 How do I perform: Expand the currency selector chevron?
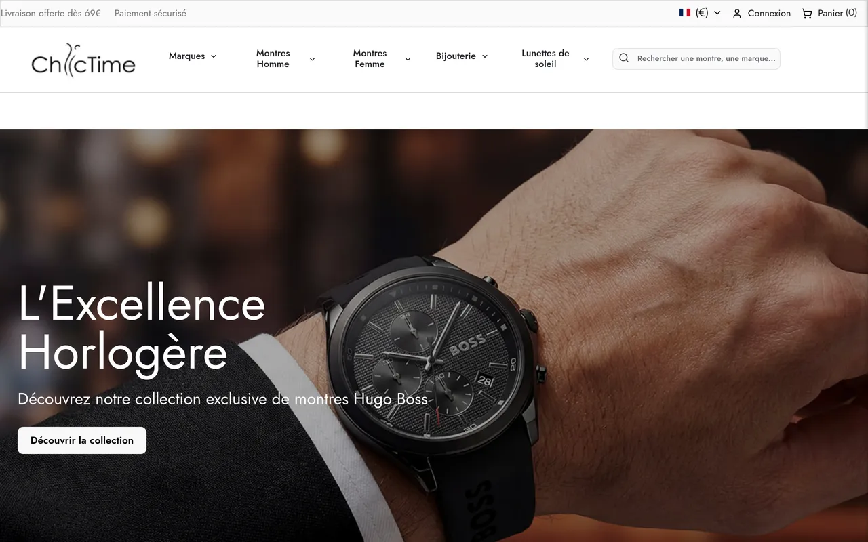point(717,13)
